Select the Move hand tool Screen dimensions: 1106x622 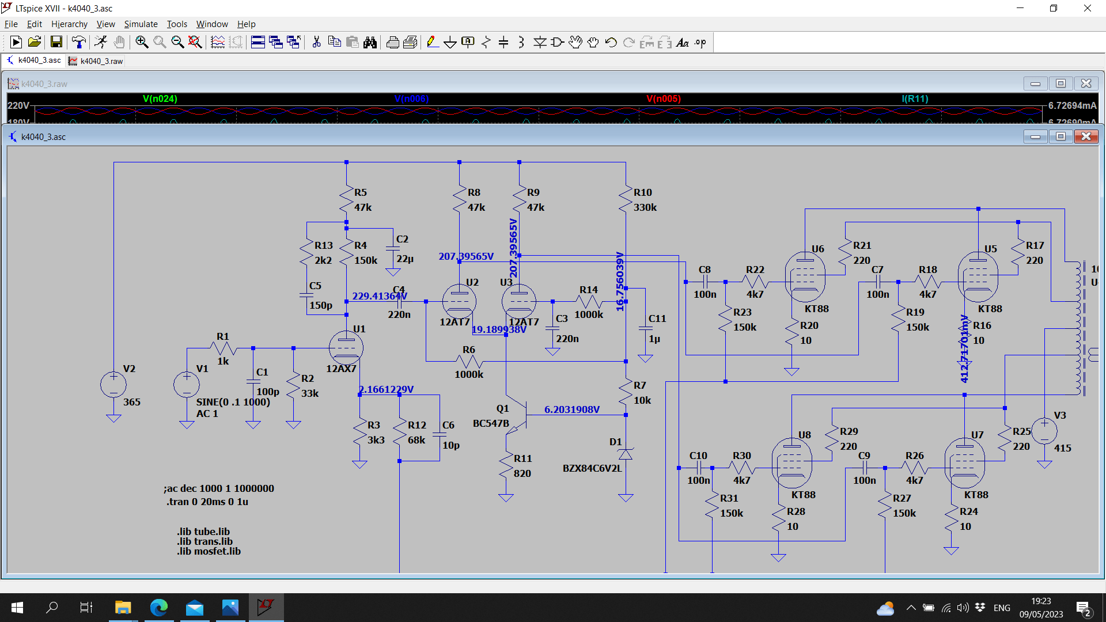pos(575,42)
